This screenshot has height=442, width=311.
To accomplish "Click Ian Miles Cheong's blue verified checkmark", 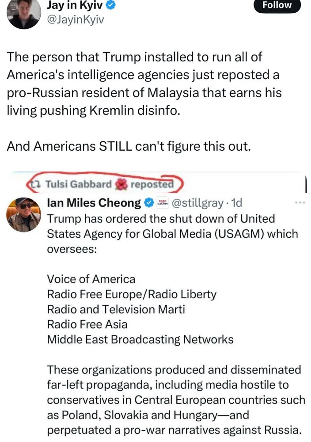I will point(149,203).
